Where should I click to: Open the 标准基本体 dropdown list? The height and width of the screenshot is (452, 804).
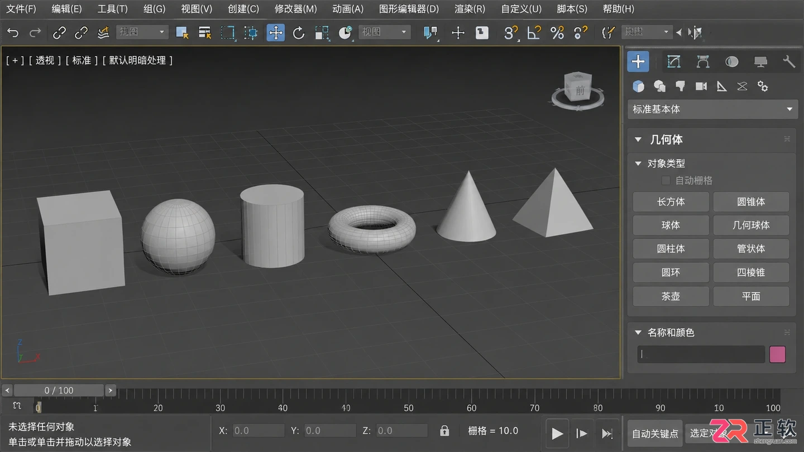712,109
